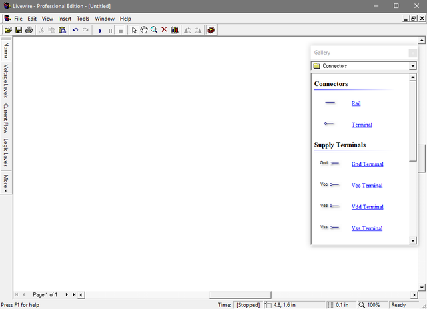Undo the last action
This screenshot has width=427, height=309.
(x=75, y=30)
